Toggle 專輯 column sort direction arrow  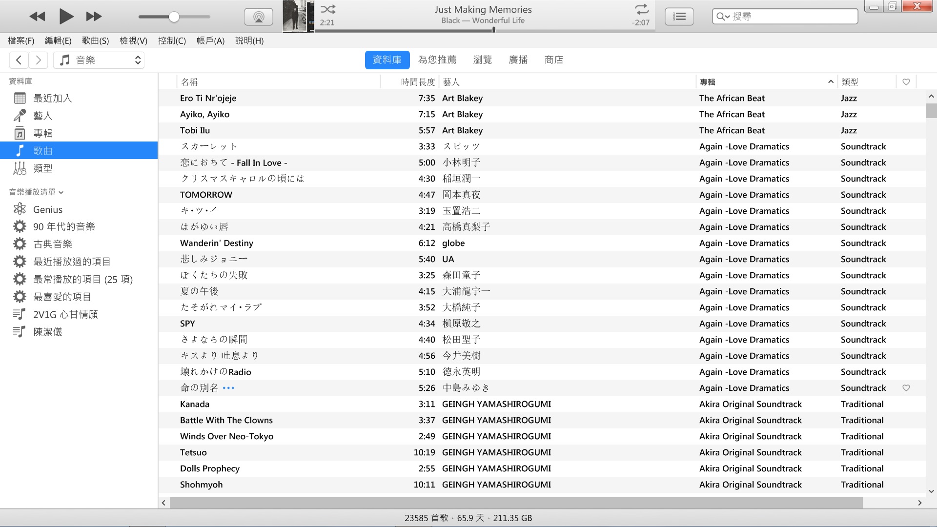click(831, 82)
